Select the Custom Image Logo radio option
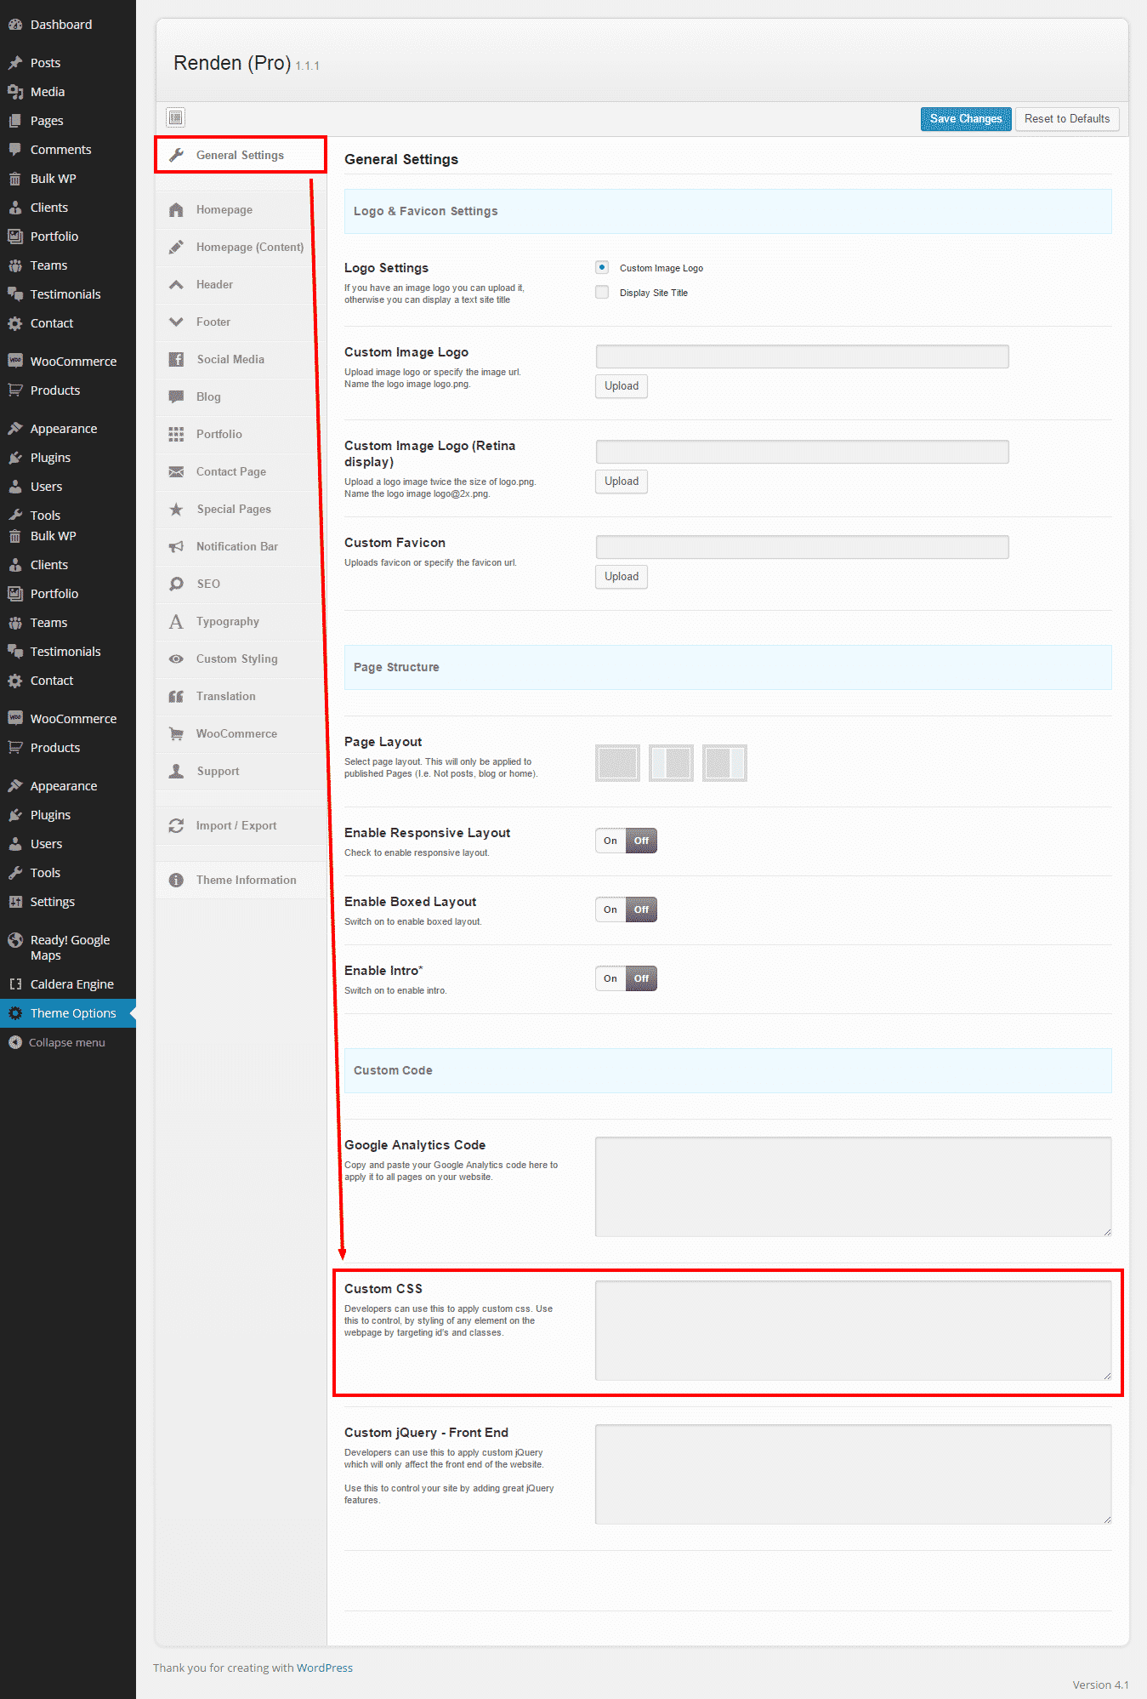 click(x=602, y=268)
